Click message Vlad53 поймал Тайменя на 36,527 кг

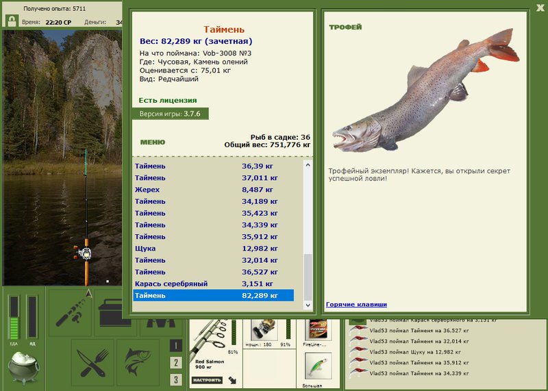pos(419,331)
